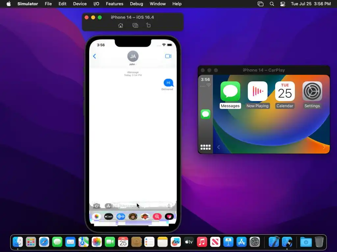The width and height of the screenshot is (337, 252).
Task: Open the Digital Touch heart app
Action: pos(169,217)
